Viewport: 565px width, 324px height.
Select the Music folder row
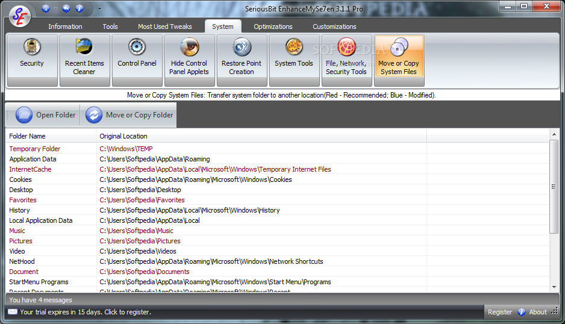(277, 231)
